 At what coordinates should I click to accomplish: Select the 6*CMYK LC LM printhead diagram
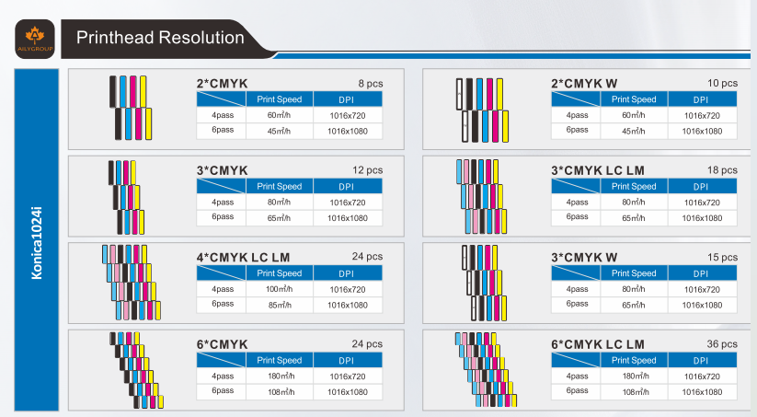[484, 370]
